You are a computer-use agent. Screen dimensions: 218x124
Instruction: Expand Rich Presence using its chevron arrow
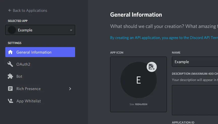(70, 89)
